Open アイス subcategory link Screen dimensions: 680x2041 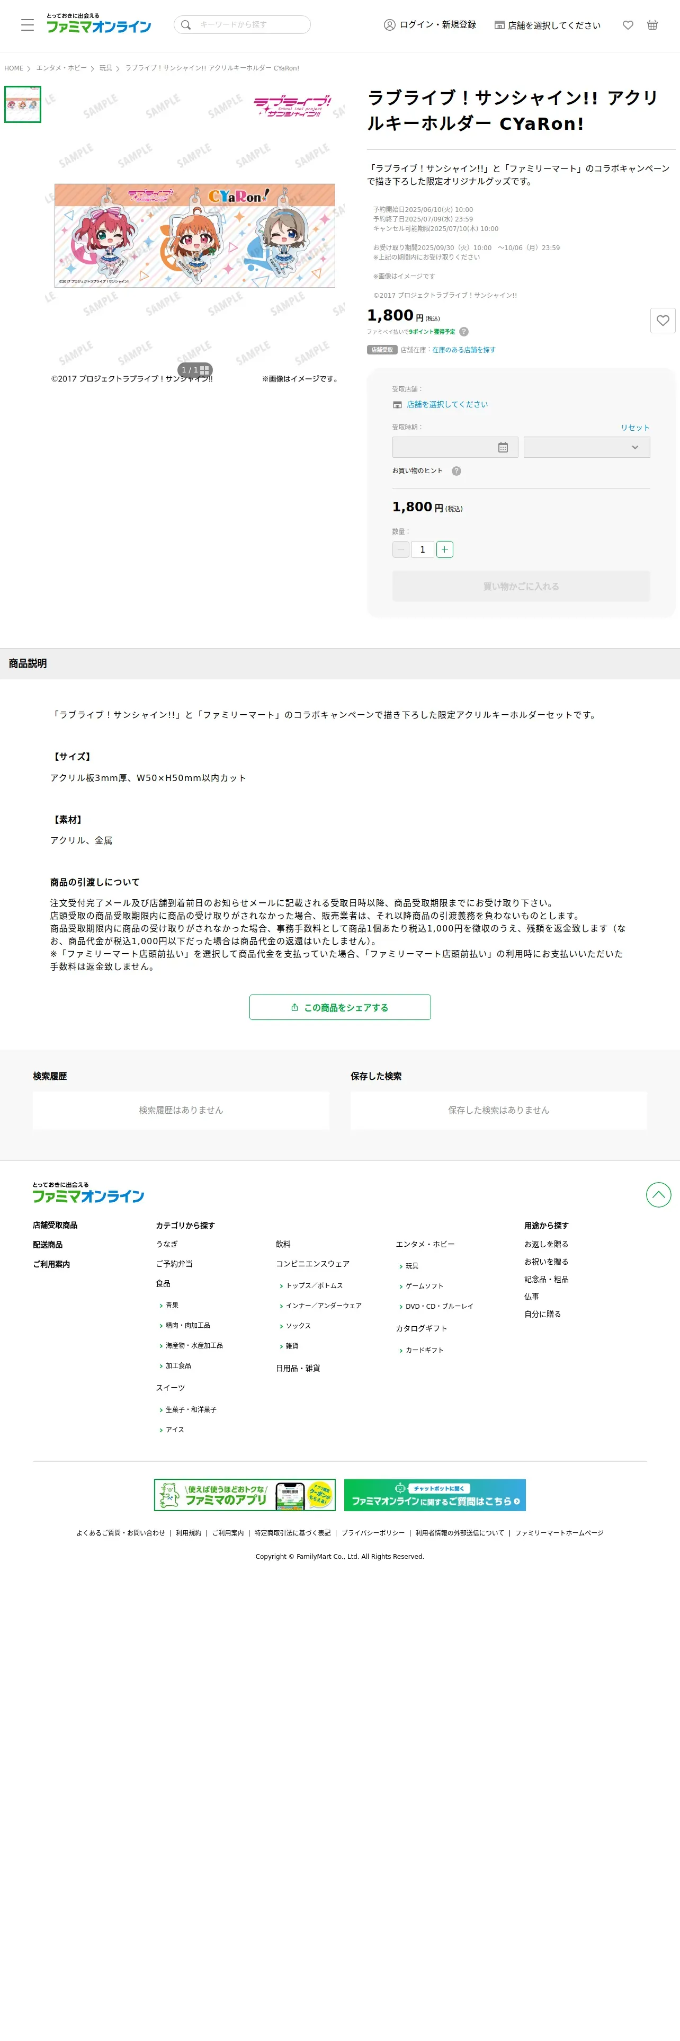[175, 1430]
